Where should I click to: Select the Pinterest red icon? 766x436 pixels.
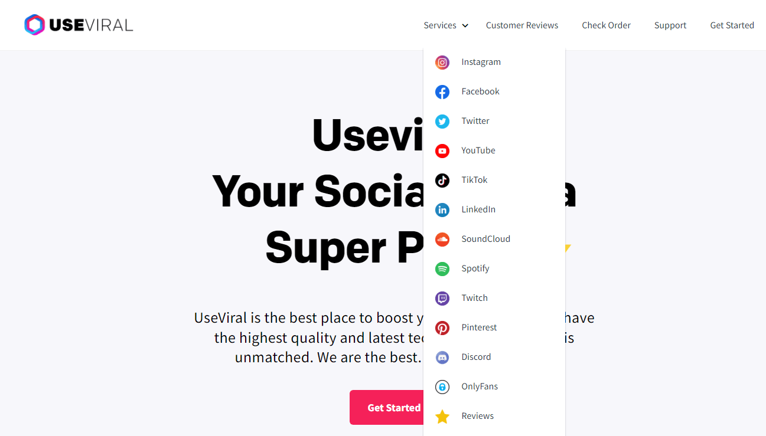(442, 327)
